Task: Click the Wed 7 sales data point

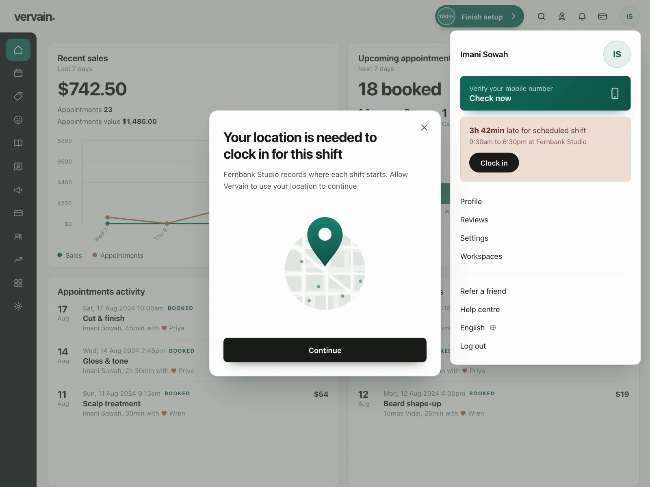Action: tap(108, 224)
